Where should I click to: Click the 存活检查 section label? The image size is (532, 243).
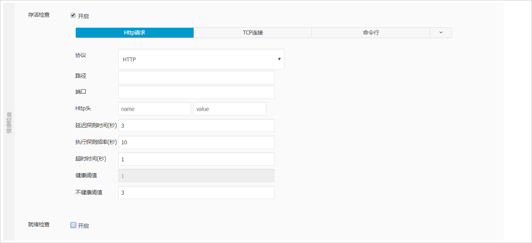(x=39, y=15)
